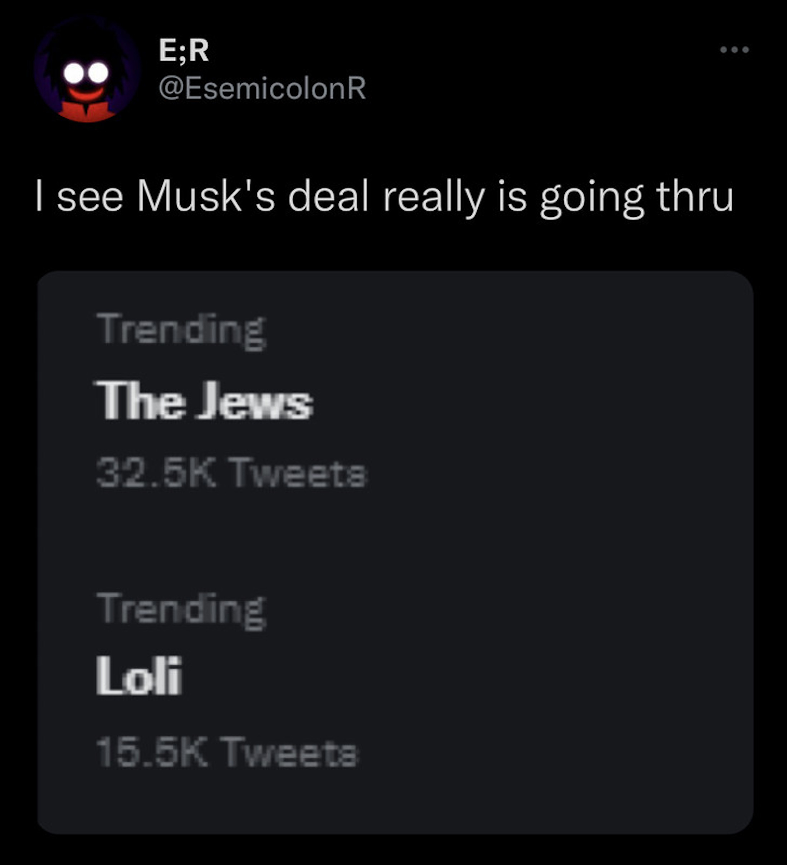Click the word "going" in the tweet
787x865 pixels.
(x=591, y=198)
